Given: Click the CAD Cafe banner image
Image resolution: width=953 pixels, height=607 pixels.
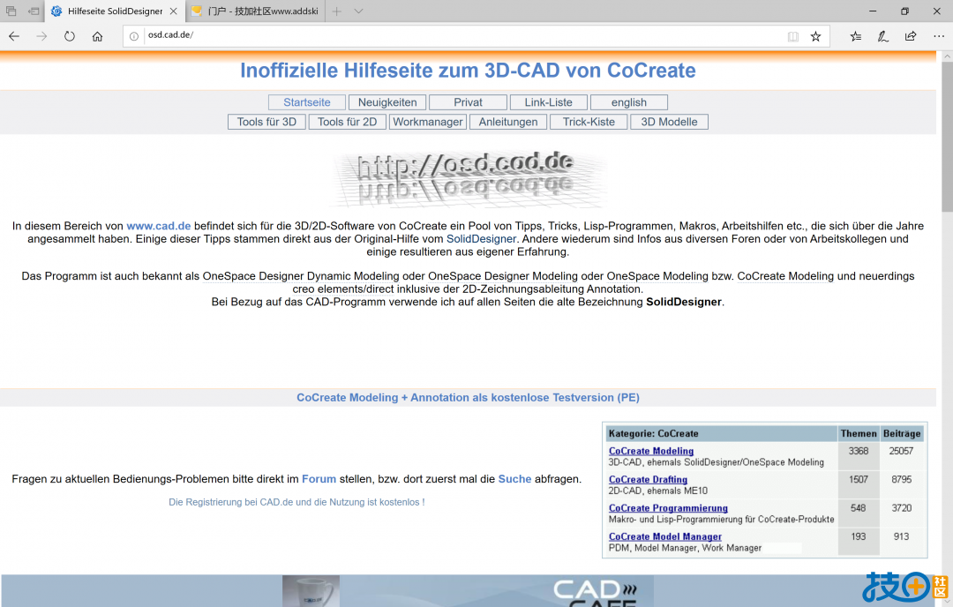Looking at the screenshot, I should pos(468,590).
